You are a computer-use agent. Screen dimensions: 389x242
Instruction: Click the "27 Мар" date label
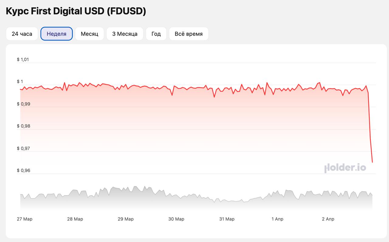click(x=25, y=219)
